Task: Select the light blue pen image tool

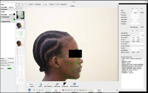Action: click(69, 90)
